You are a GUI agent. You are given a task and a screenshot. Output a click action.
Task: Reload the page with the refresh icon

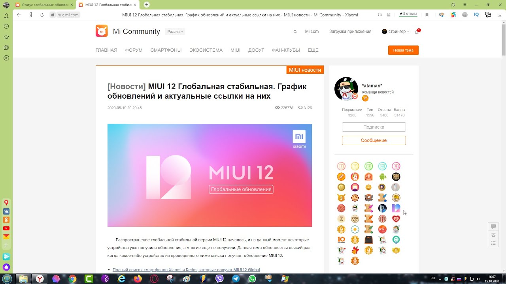point(42,15)
